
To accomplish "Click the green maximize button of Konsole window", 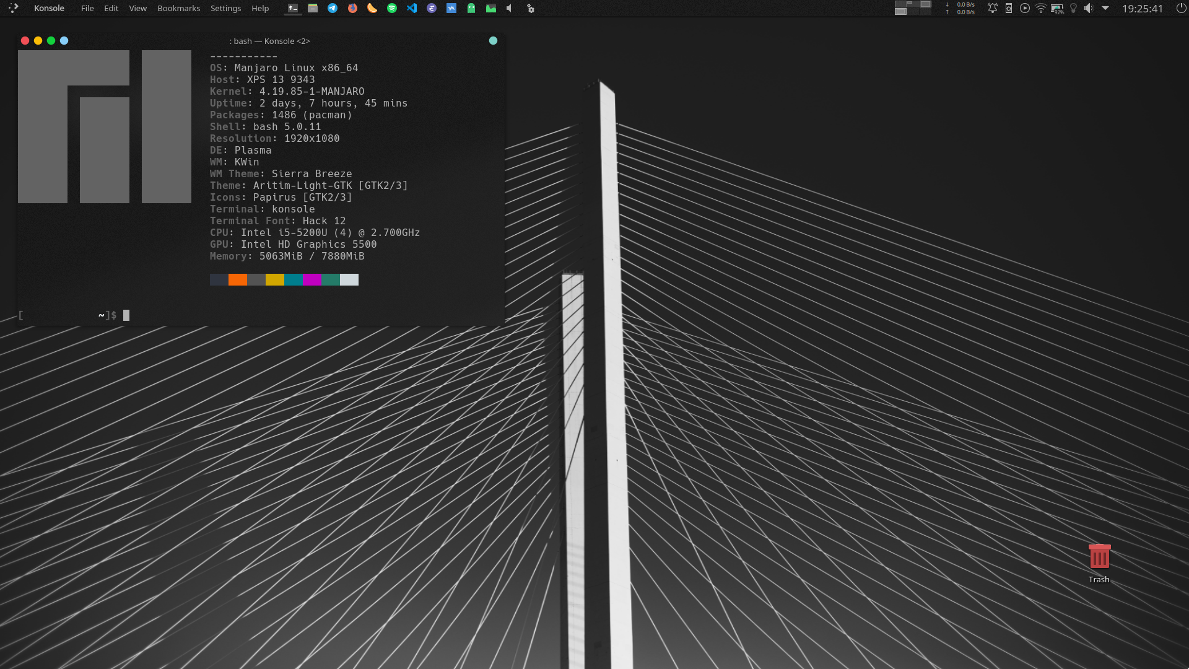I will 51,40.
